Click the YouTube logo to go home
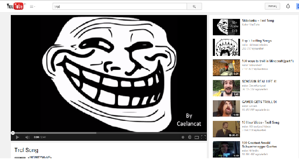This screenshot has width=299, height=160. point(15,6)
